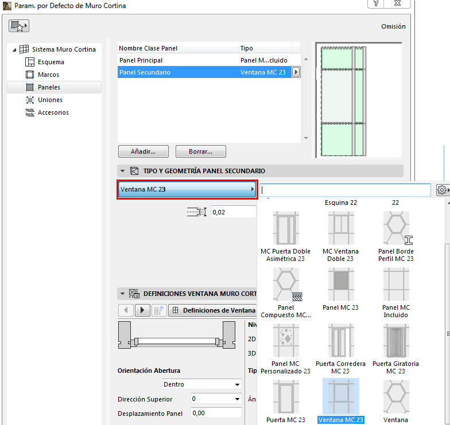Click the thickness dimension icon
This screenshot has height=425, width=450.
pos(196,212)
